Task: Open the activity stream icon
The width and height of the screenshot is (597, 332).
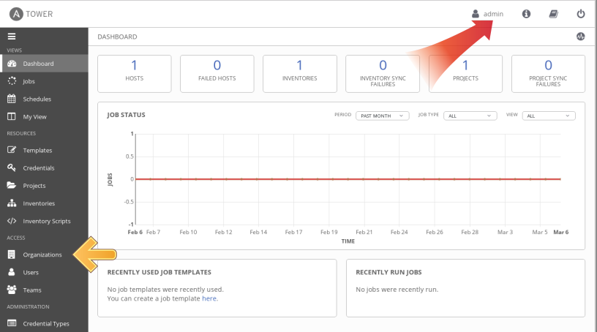Action: [x=581, y=37]
